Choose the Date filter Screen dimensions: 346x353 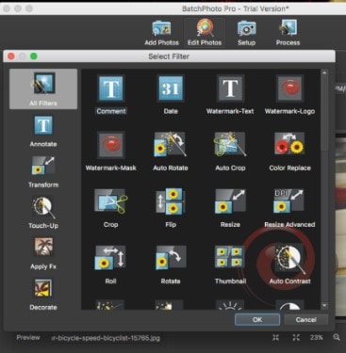click(171, 95)
